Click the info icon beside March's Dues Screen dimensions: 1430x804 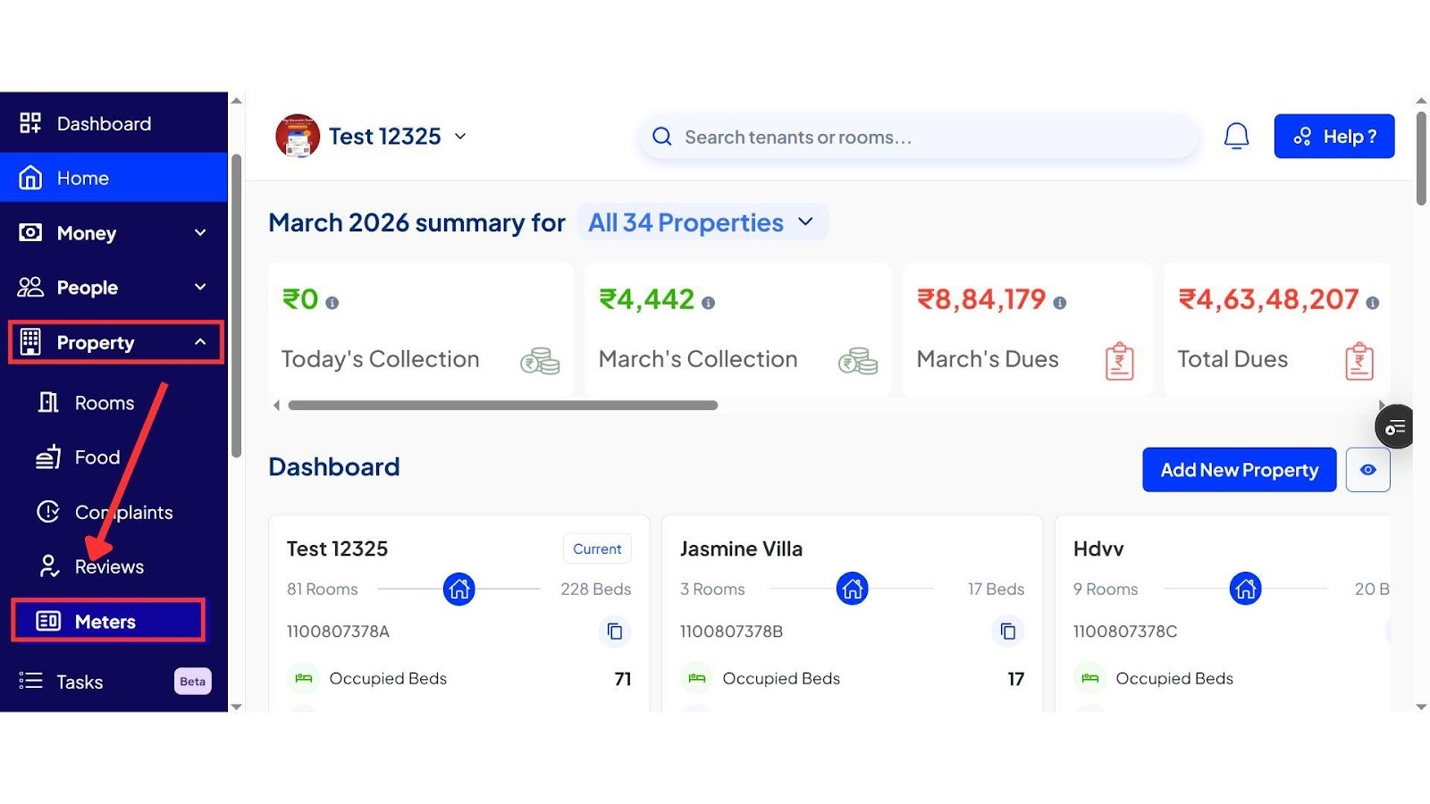point(1059,303)
